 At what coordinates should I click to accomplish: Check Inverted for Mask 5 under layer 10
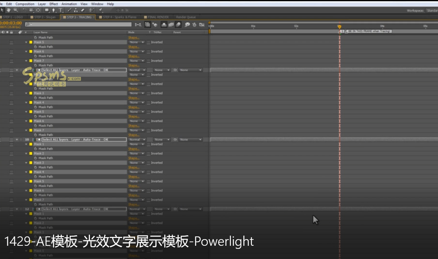tap(149, 181)
